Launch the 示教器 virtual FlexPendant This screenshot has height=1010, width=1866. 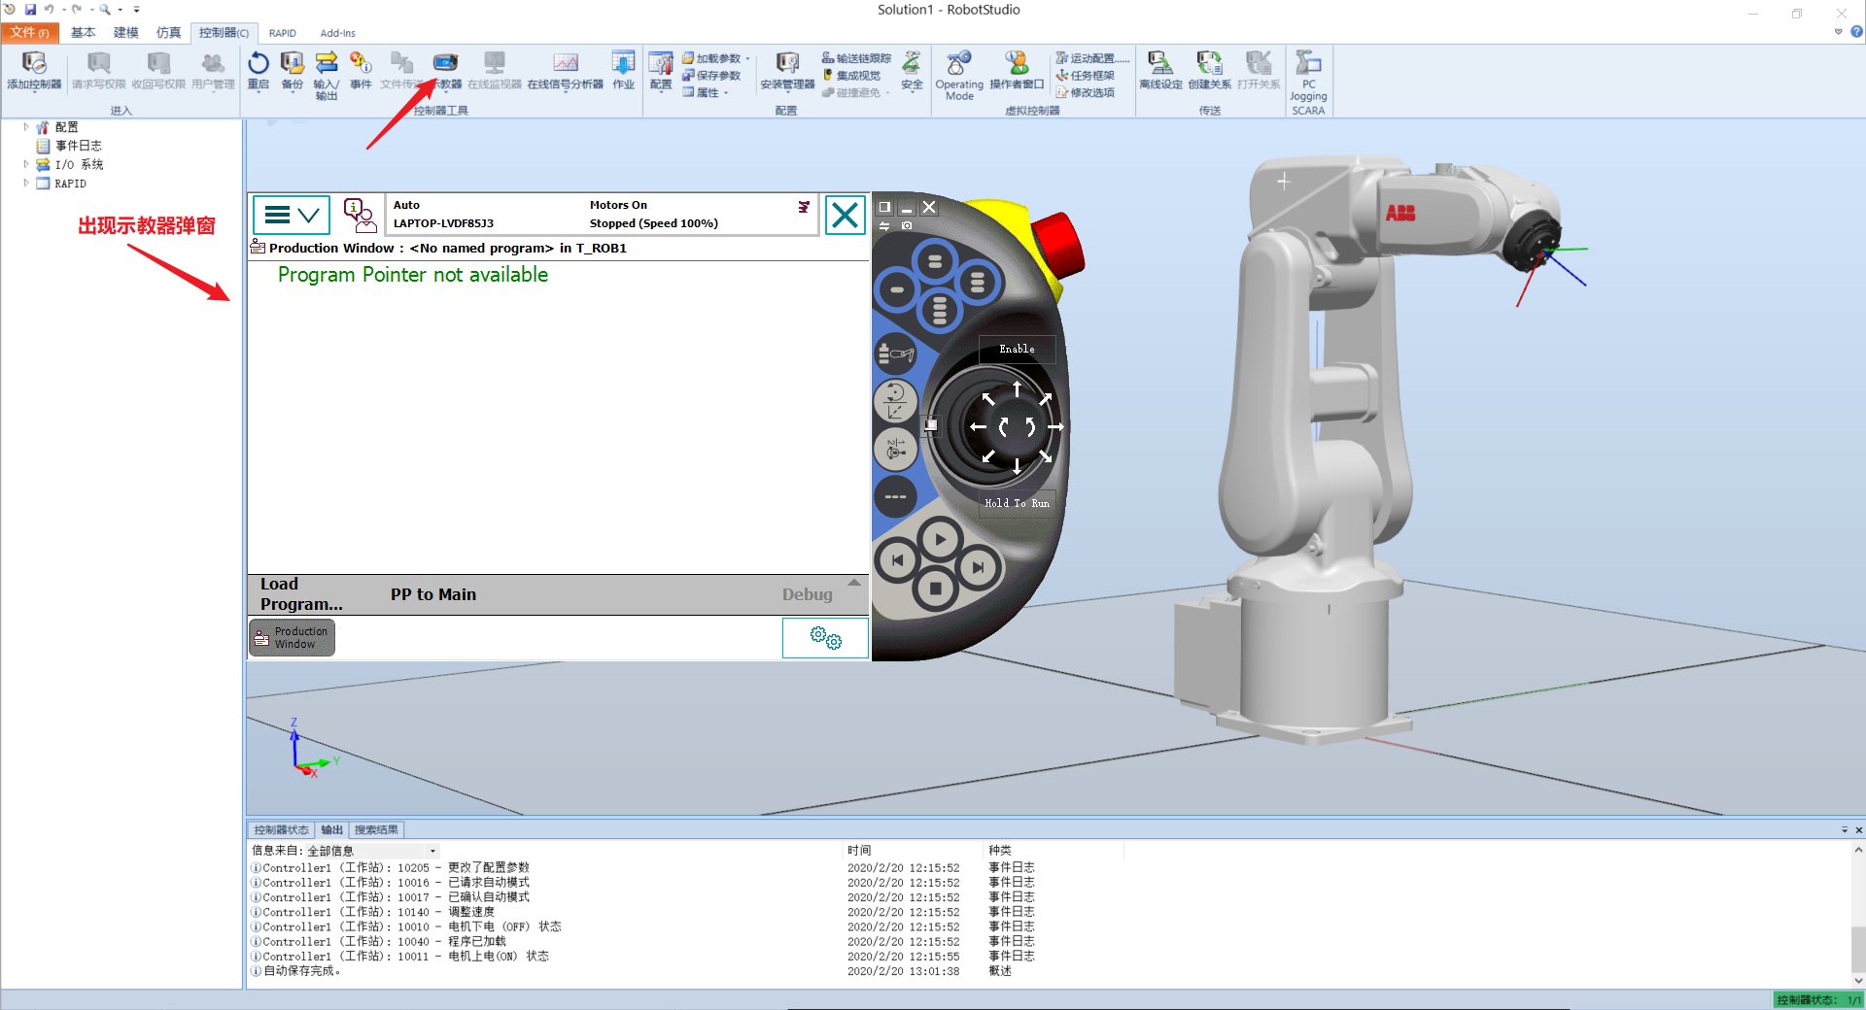445,70
